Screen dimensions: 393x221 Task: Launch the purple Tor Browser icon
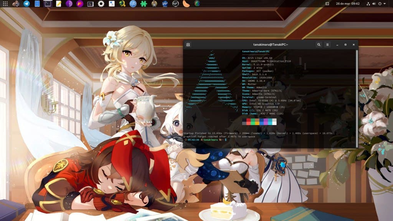(x=69, y=4)
